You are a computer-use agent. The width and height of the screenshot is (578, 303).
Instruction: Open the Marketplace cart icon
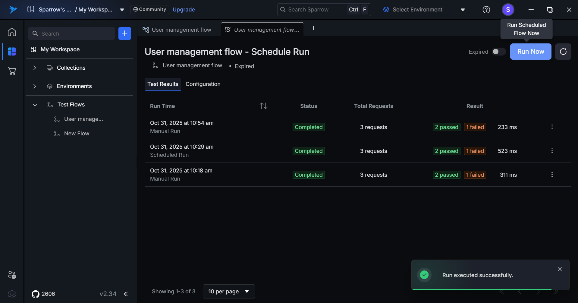12,71
